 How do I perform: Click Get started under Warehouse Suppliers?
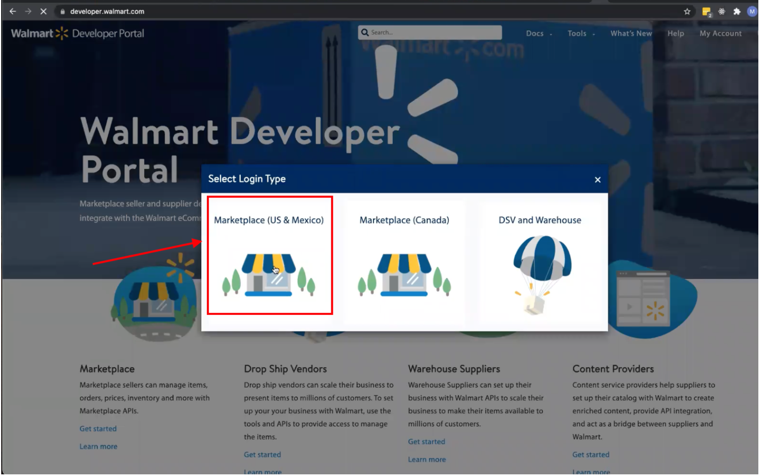coord(427,442)
